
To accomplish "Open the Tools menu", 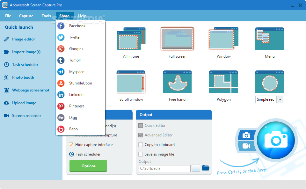I will [46, 16].
